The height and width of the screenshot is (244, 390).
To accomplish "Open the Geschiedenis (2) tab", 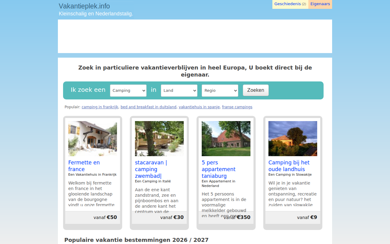I will [x=290, y=4].
